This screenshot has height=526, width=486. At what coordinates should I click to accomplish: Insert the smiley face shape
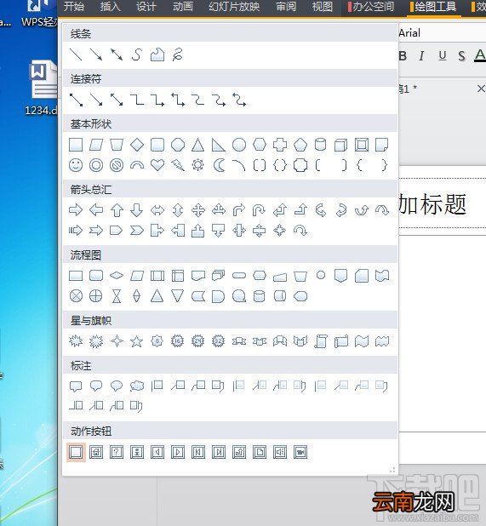coord(76,165)
